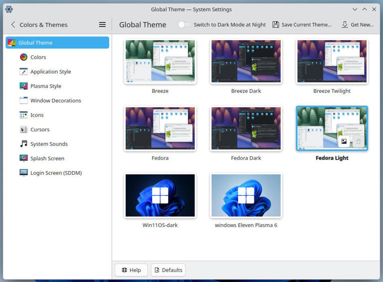Select the windows Eleven Plasma 6 thumbnail
383x282 pixels.
[x=246, y=195]
